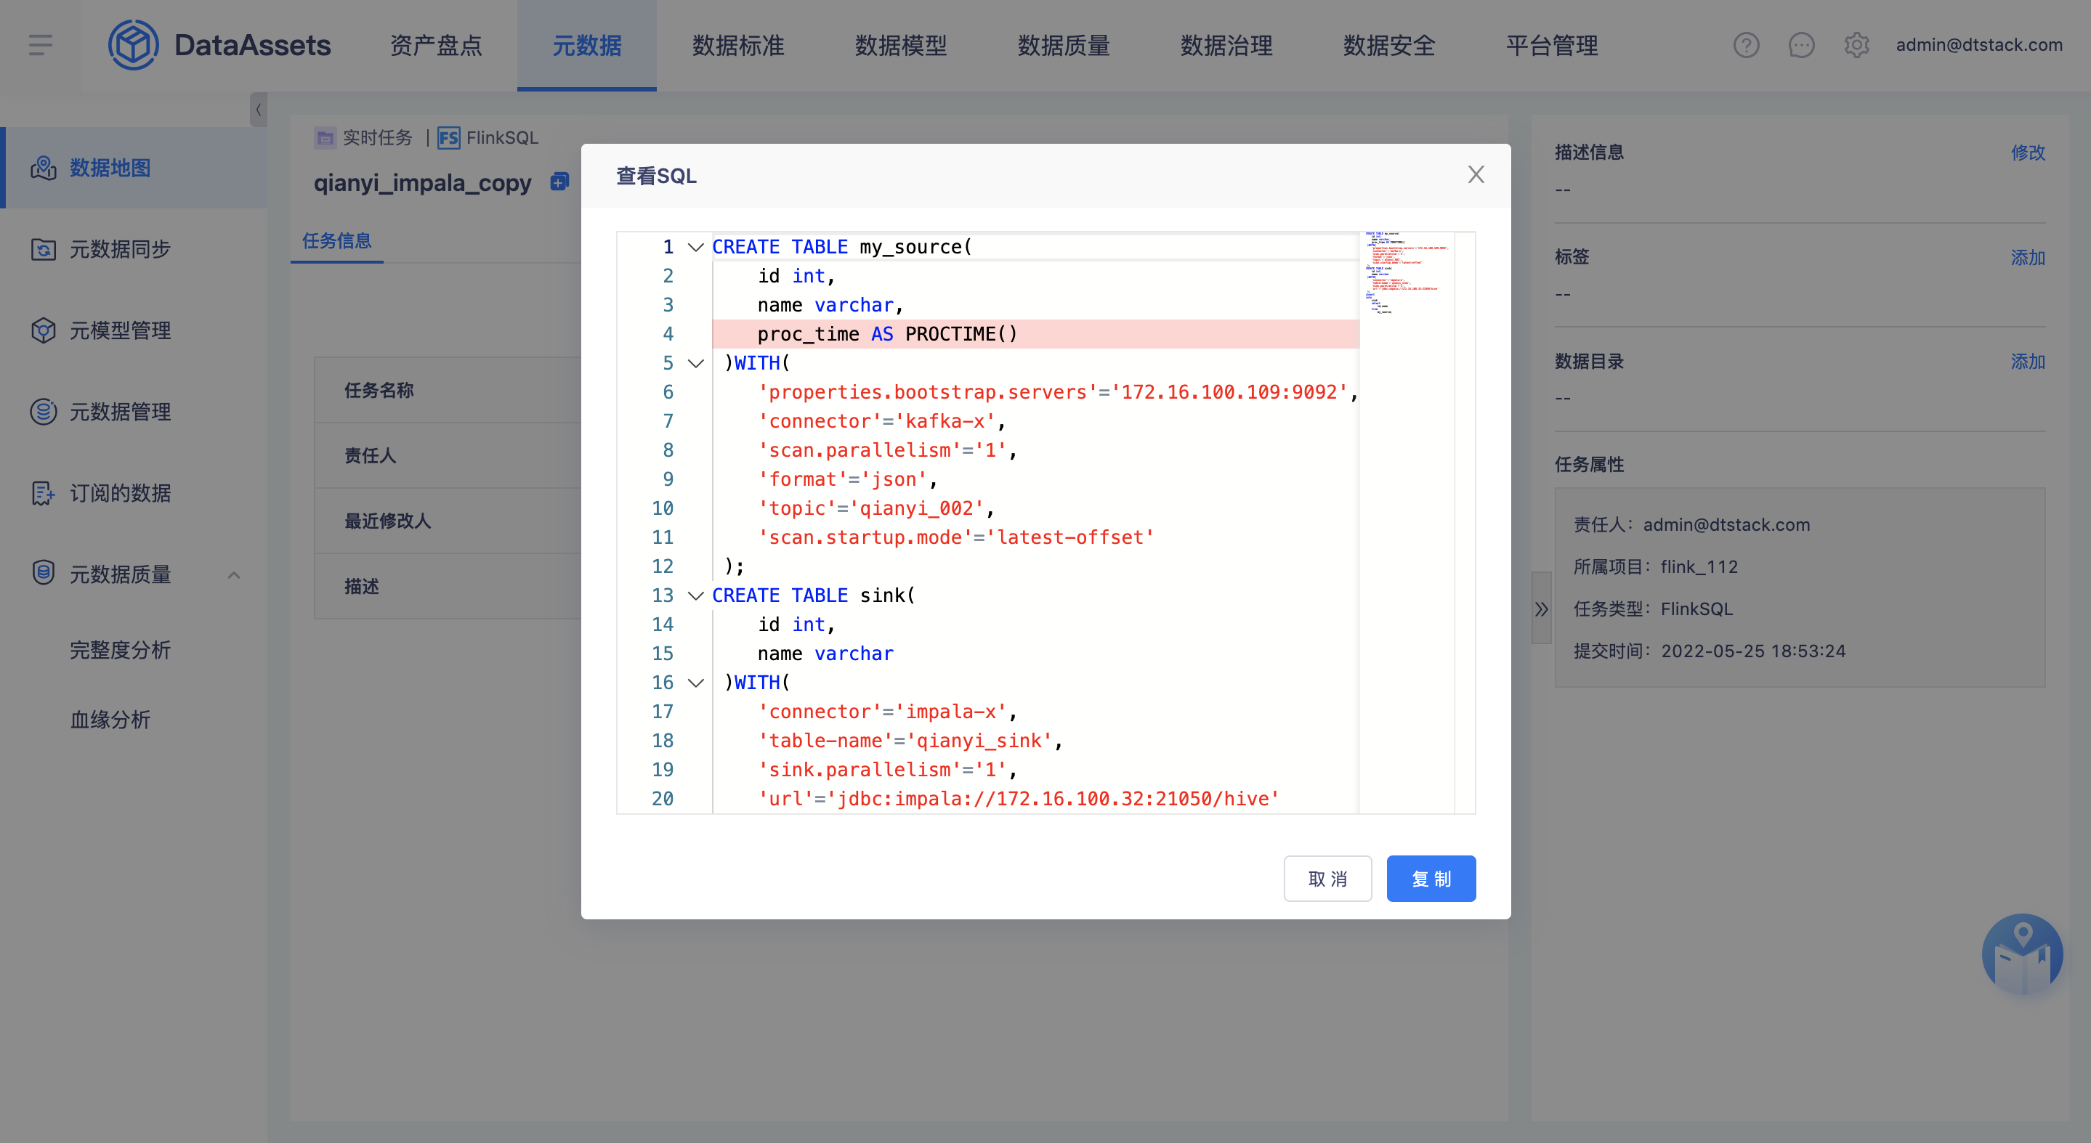Fold the WITH block at line 5
Image resolution: width=2091 pixels, height=1143 pixels.
pos(695,363)
